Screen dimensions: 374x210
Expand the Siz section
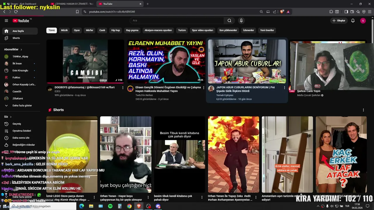tap(8, 117)
